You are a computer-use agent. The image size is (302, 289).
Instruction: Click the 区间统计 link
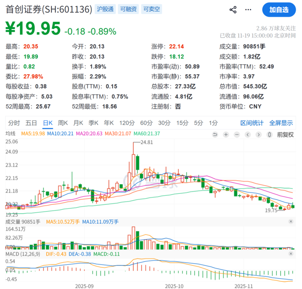pyautogui.click(x=252, y=123)
